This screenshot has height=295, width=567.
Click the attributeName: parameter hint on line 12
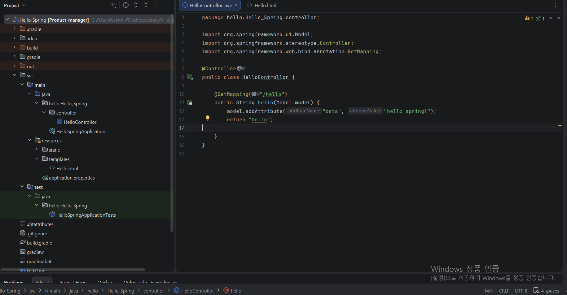tap(304, 111)
